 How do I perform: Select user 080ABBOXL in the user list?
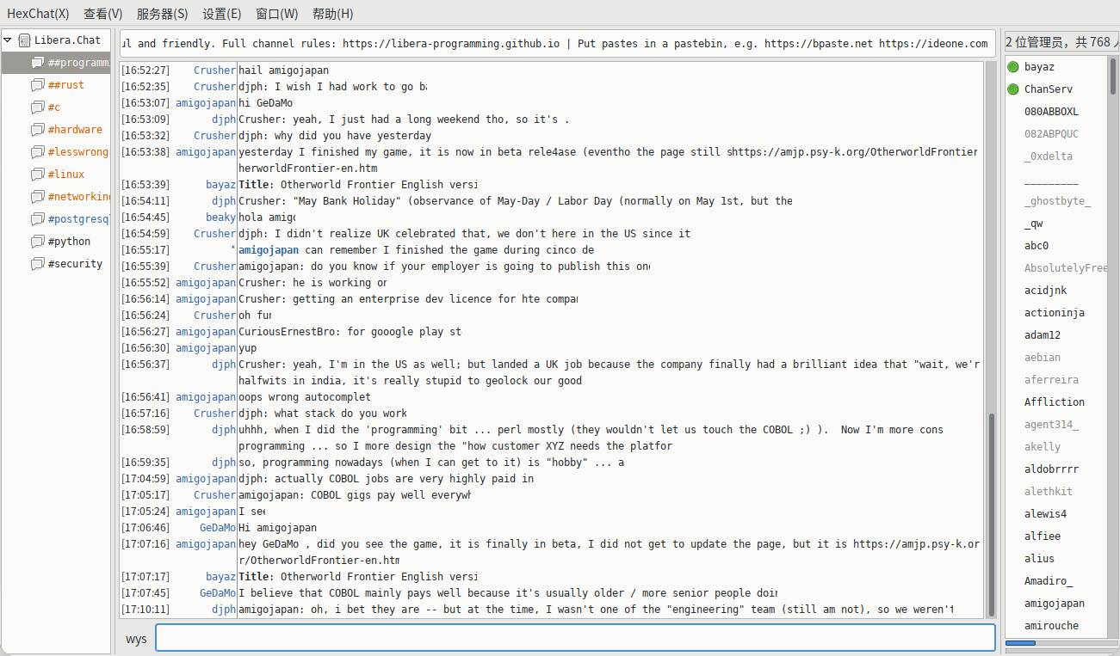tap(1051, 112)
